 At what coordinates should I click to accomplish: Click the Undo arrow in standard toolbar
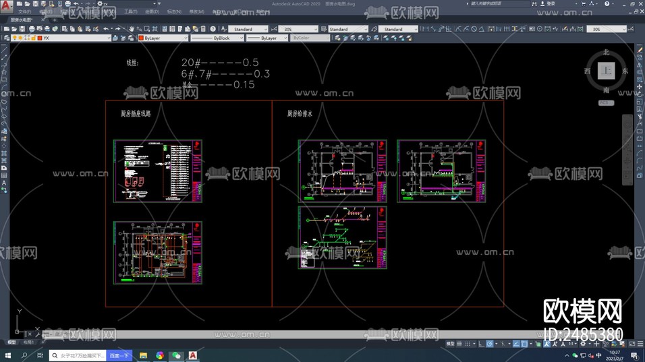point(106,29)
